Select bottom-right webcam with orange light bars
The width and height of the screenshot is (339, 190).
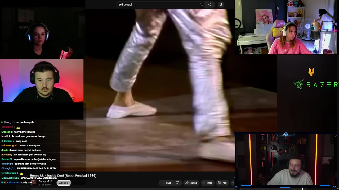(286, 160)
